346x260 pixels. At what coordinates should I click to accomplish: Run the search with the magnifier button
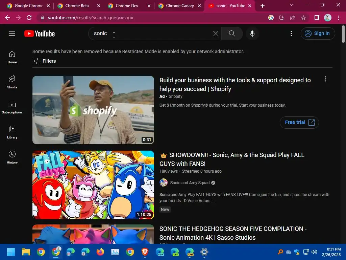(x=232, y=34)
